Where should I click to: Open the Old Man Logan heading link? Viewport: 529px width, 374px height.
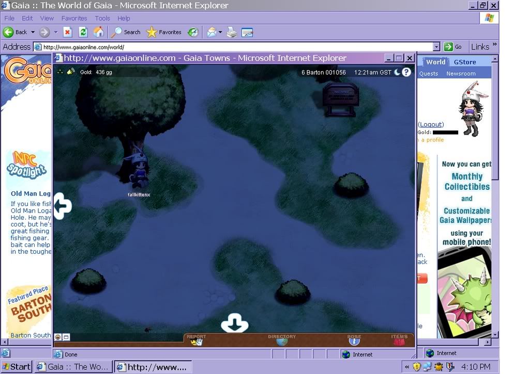(31, 193)
